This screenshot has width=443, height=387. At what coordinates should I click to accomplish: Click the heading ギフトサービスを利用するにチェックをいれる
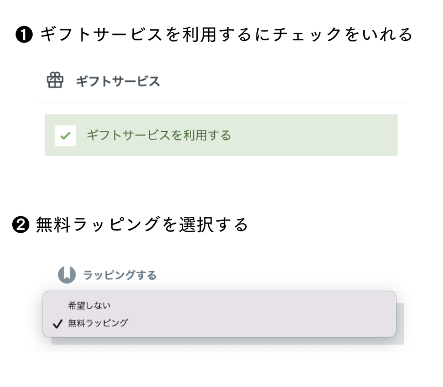pyautogui.click(x=226, y=34)
